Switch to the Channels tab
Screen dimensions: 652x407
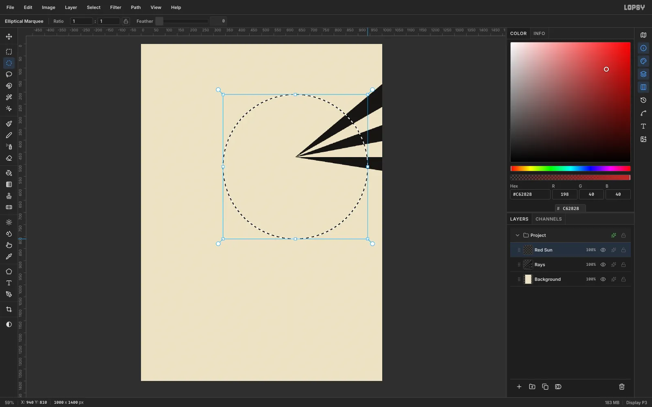point(548,219)
